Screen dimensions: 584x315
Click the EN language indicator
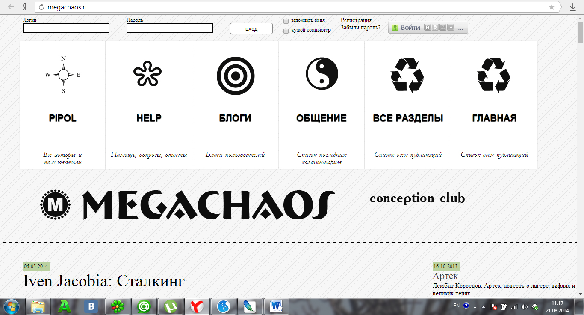(x=456, y=306)
